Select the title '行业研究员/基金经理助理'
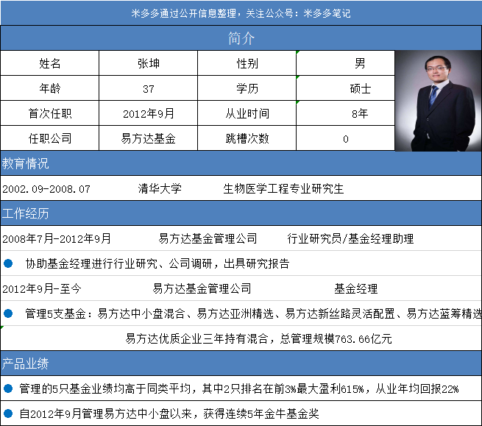 pyautogui.click(x=350, y=238)
